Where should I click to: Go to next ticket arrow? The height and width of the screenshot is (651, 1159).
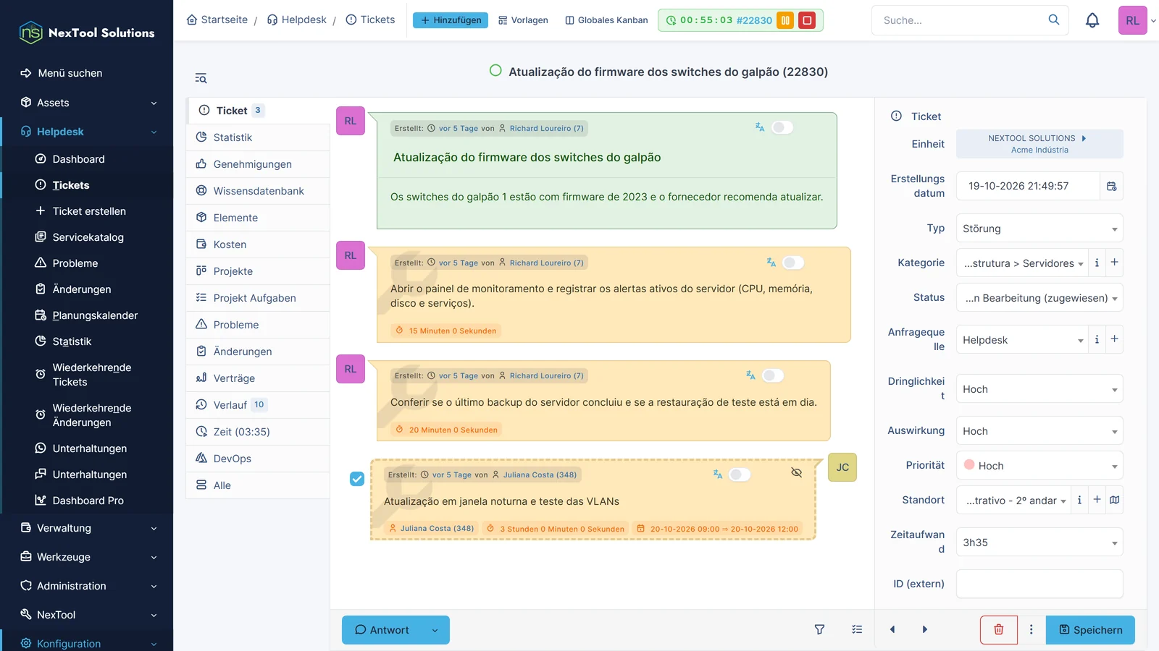click(x=924, y=629)
